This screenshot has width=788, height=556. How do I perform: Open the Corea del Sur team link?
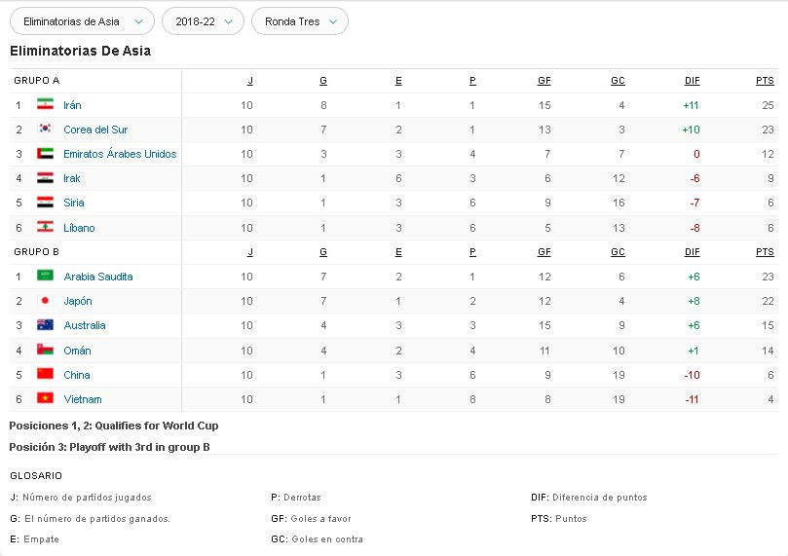tap(95, 130)
